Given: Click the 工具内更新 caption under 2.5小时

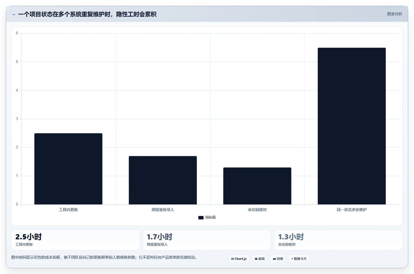Looking at the screenshot, I should [x=24, y=245].
